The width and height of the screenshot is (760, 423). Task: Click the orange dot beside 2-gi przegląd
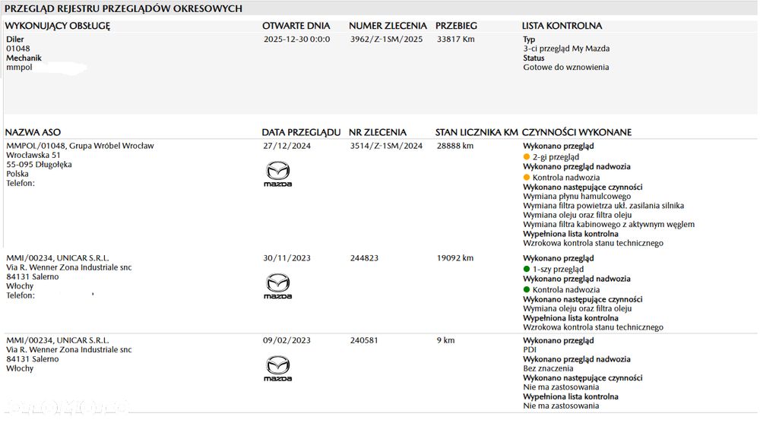click(x=527, y=157)
